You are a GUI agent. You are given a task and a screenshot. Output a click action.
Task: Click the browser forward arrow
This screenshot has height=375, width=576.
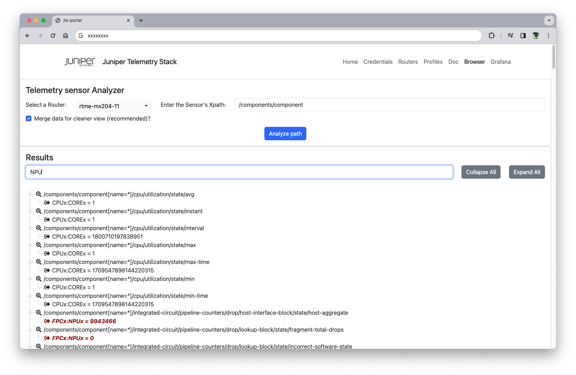click(x=40, y=36)
